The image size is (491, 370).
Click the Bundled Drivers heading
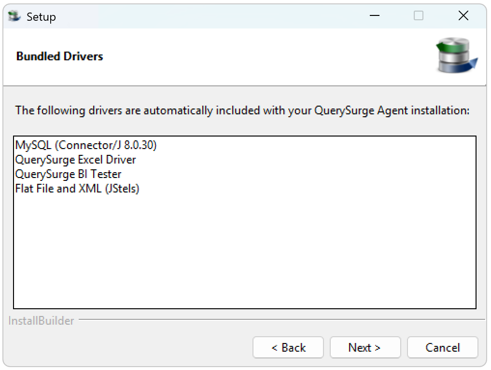[x=59, y=56]
